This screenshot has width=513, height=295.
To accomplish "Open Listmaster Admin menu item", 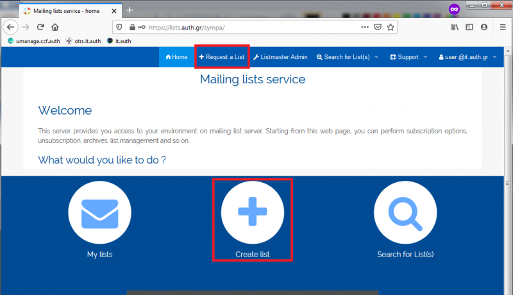I will coord(280,57).
